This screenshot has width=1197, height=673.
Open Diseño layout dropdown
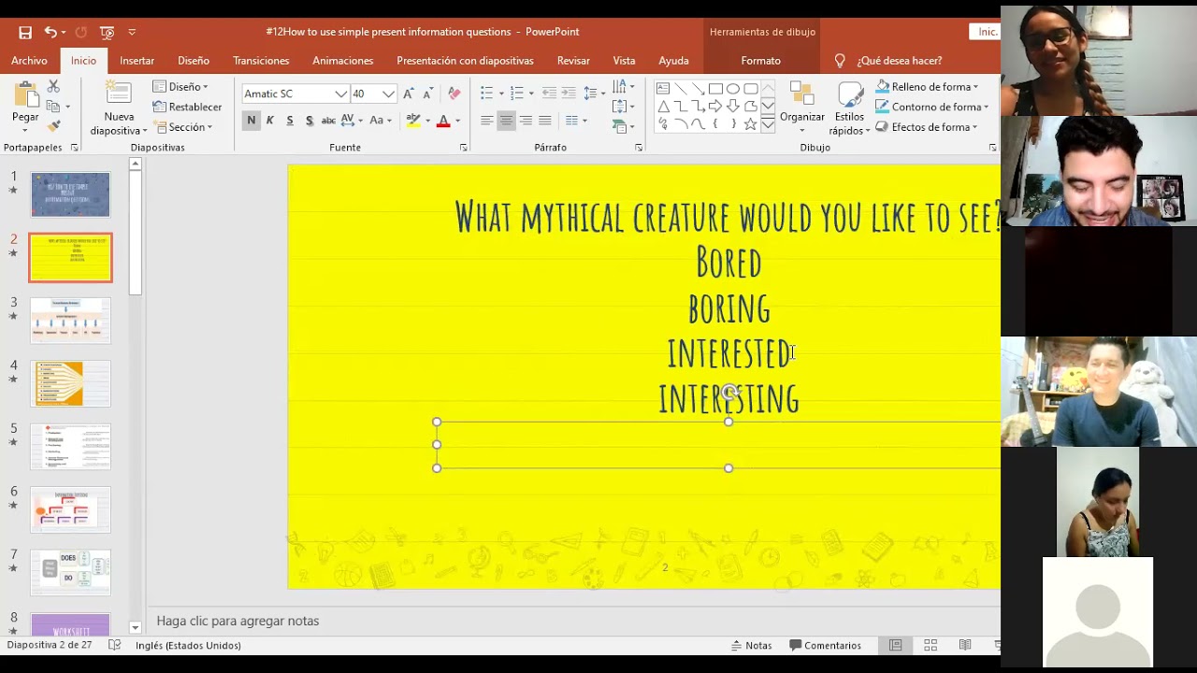(181, 87)
